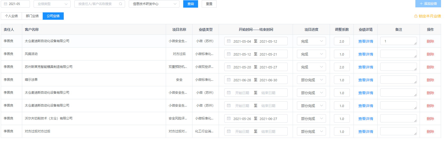Click client name 沃尔夫切削技术（太仓）有限公司
Image resolution: width=445 pixels, height=145 pixels.
pyautogui.click(x=49, y=118)
